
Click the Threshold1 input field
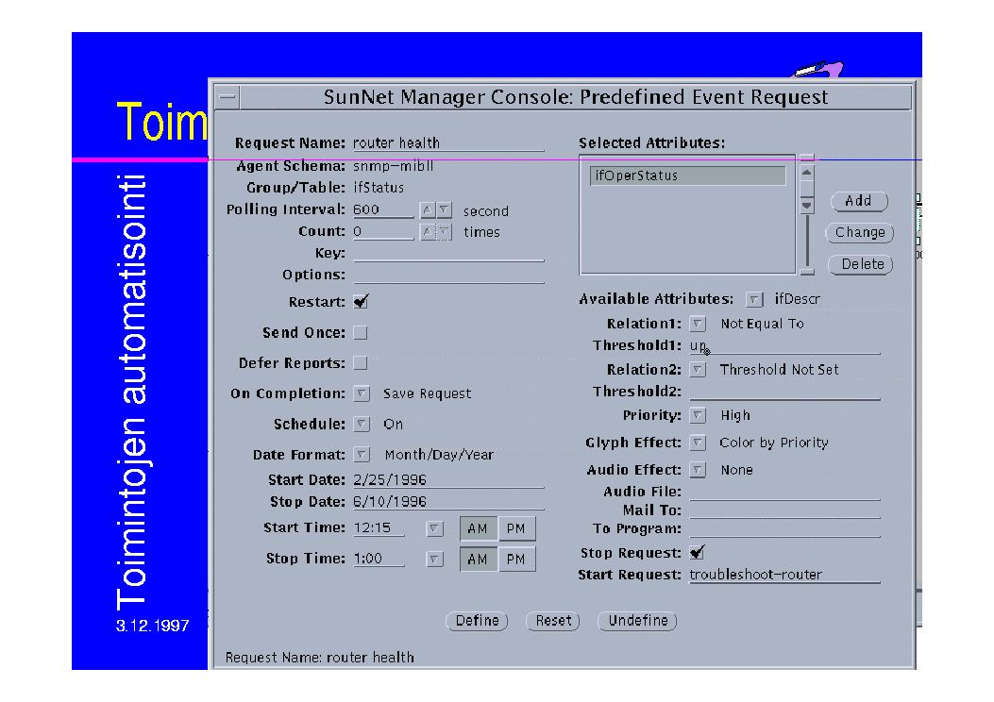(784, 346)
